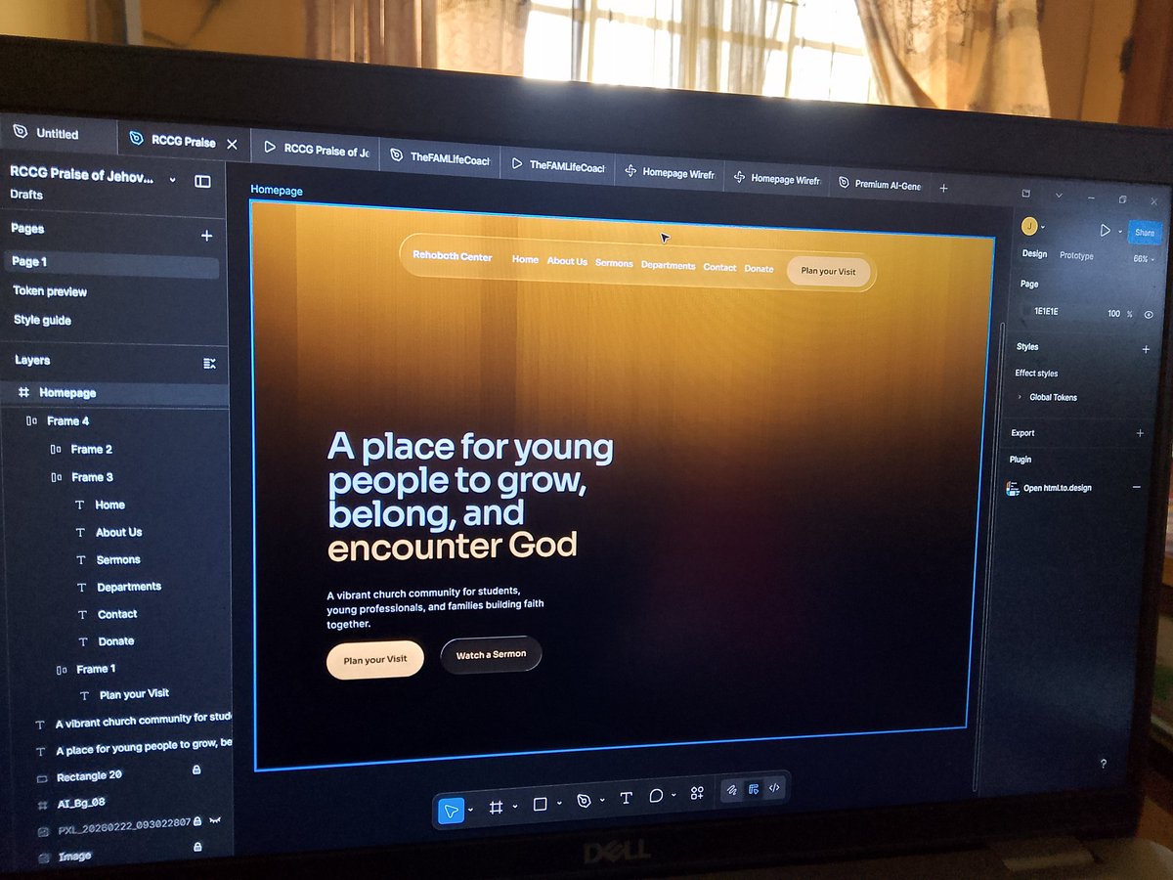Screen dimensions: 1173x880
Task: Select the Move tool in the toolbar
Action: click(x=451, y=810)
